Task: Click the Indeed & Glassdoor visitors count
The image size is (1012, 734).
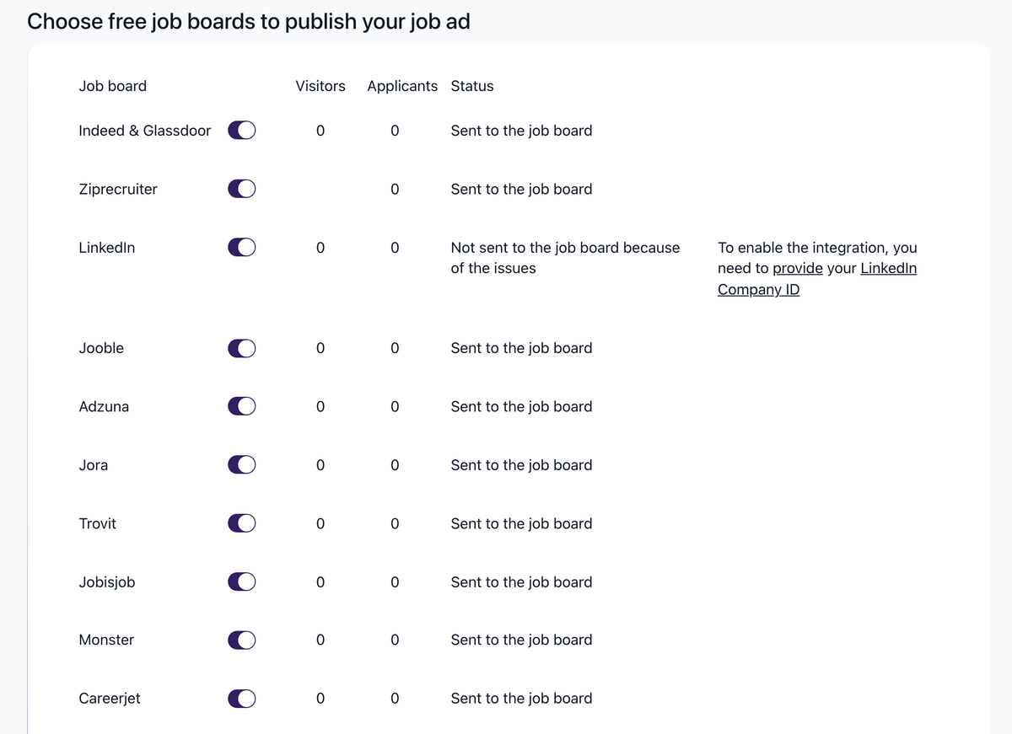Action: [x=320, y=131]
